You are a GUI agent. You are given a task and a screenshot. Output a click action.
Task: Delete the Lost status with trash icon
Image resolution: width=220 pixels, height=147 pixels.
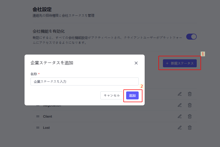point(190,128)
